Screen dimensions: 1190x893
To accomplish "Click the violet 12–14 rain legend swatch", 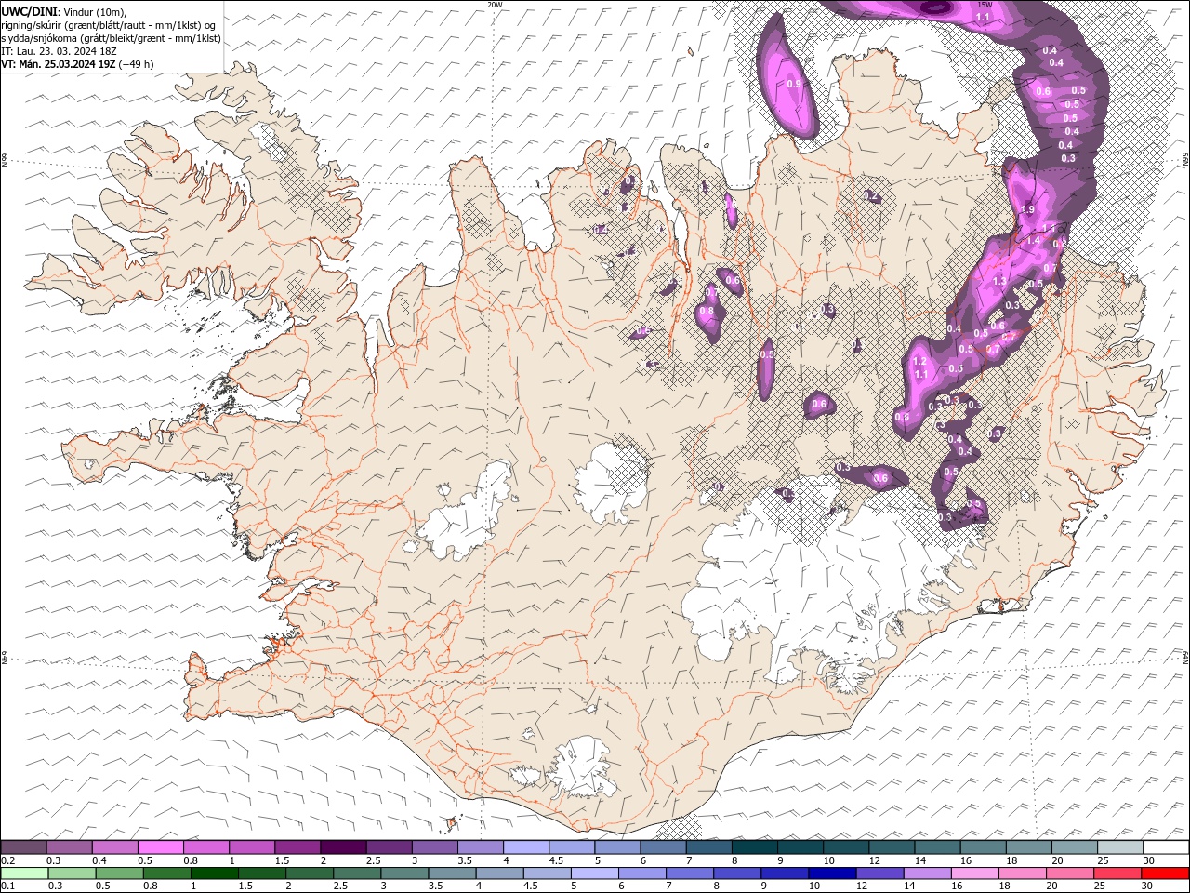I will 879,873.
